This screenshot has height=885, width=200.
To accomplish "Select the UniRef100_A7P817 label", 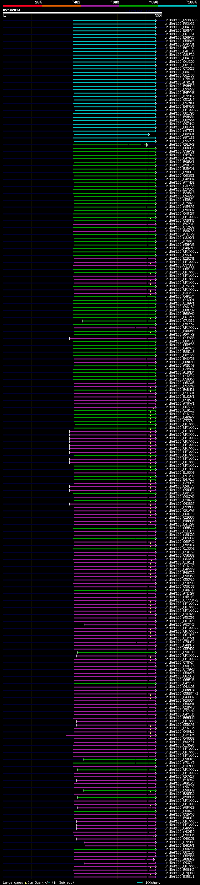I will 179,96.
